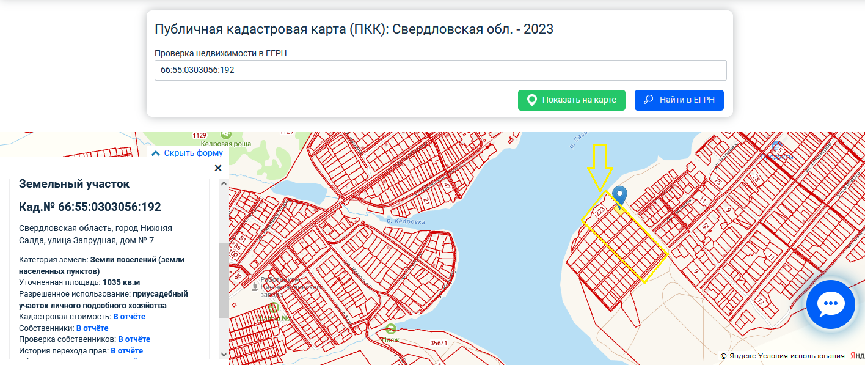
Task: Click the monument icon near Работникам завода
Action: pos(254,286)
